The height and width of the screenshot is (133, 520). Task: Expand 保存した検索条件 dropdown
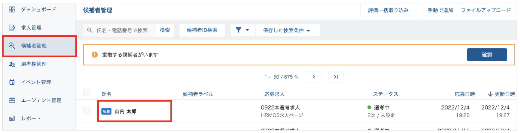287,30
